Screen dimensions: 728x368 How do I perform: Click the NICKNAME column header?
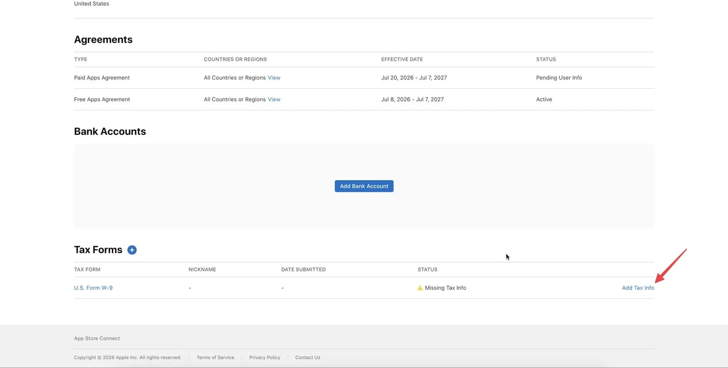[x=202, y=269]
